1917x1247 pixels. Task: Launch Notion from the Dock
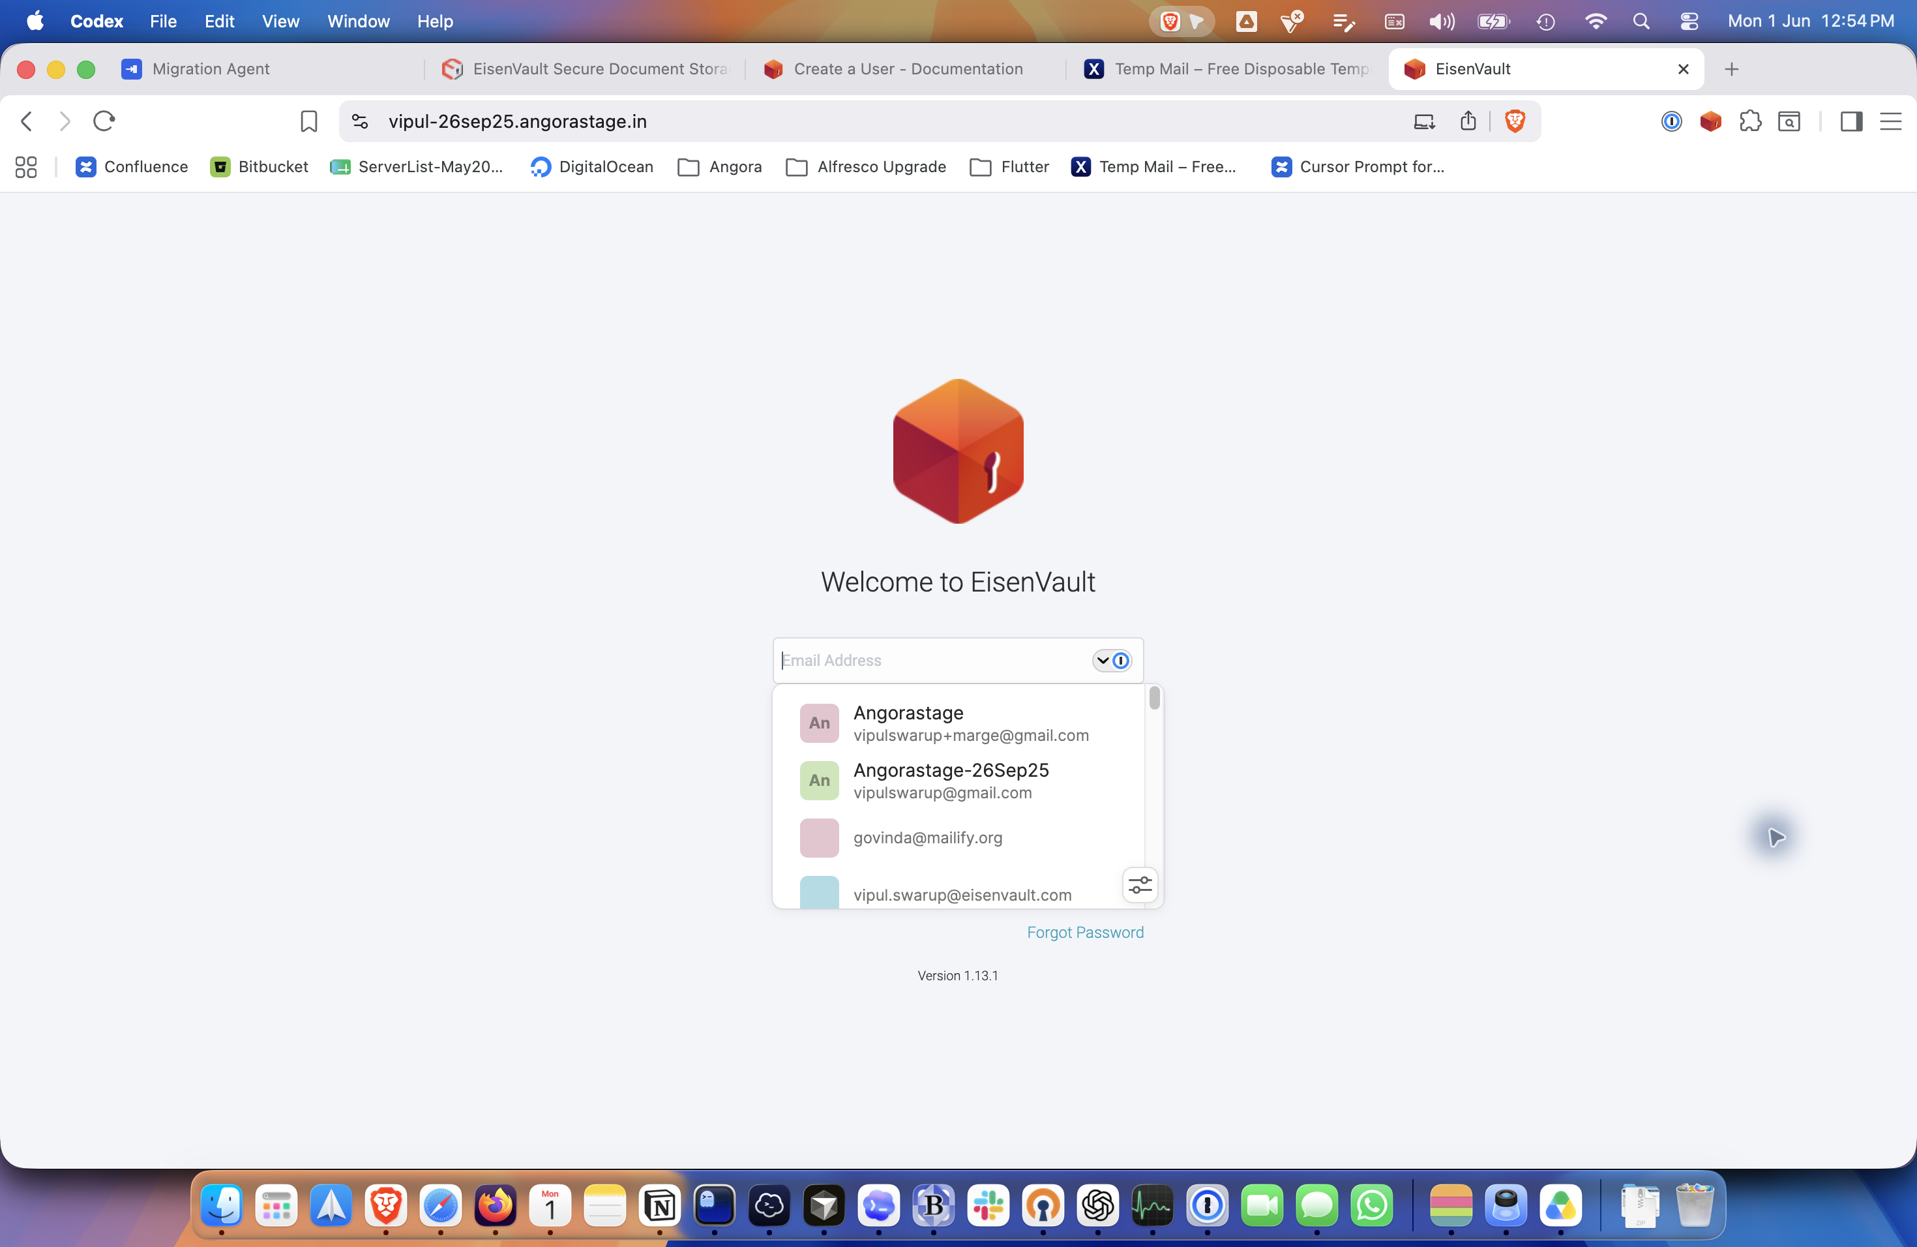tap(660, 1205)
